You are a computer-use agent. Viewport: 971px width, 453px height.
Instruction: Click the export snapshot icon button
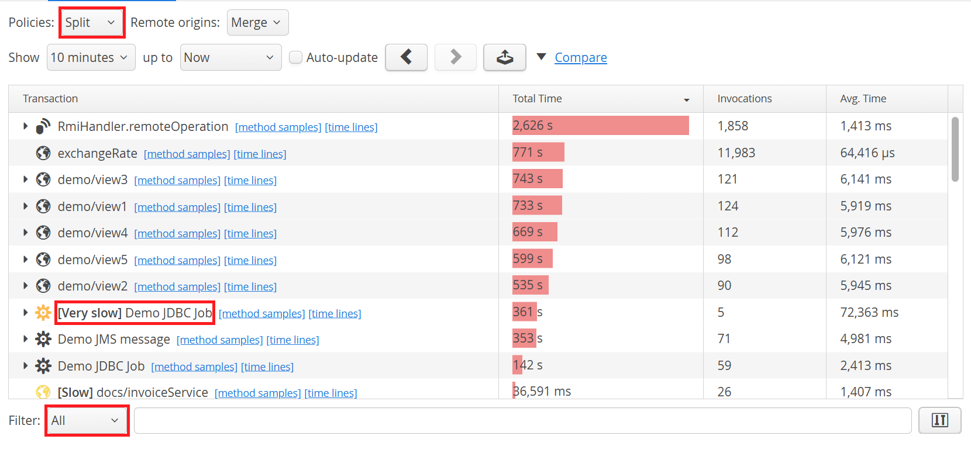click(505, 57)
